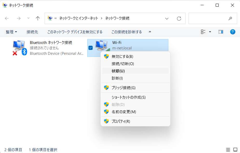Viewport: 240px width, 153px height.
Task: Select the Bluetooth ネットワーク接続 icon
Action: coord(20,48)
